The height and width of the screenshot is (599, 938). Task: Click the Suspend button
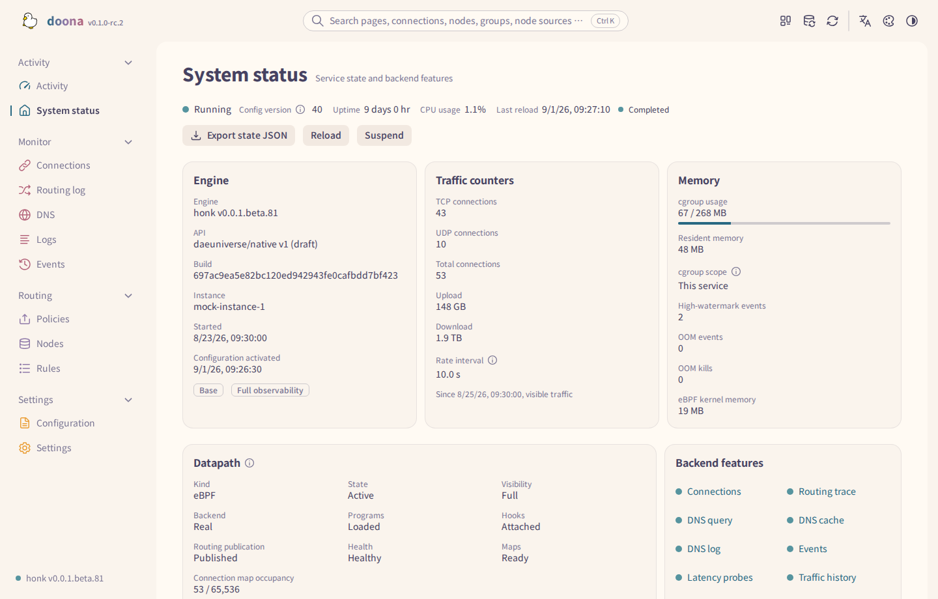[x=384, y=135]
